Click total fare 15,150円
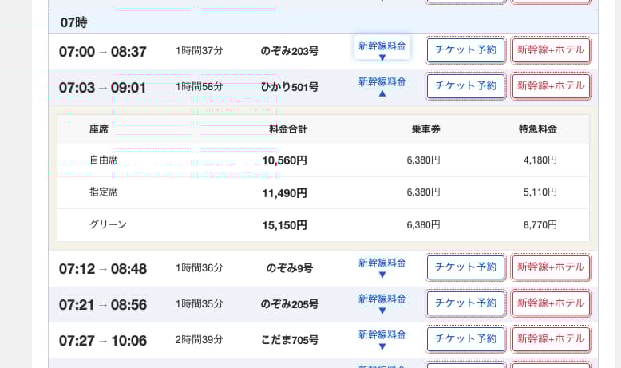This screenshot has height=368, width=621. click(x=284, y=225)
